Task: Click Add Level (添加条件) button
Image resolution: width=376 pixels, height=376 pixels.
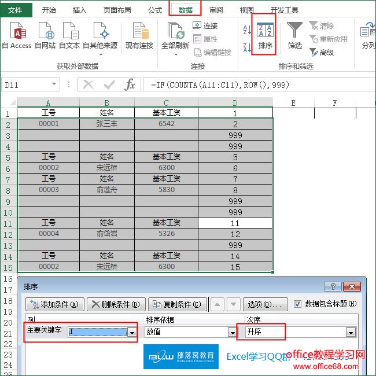Action: (55, 304)
